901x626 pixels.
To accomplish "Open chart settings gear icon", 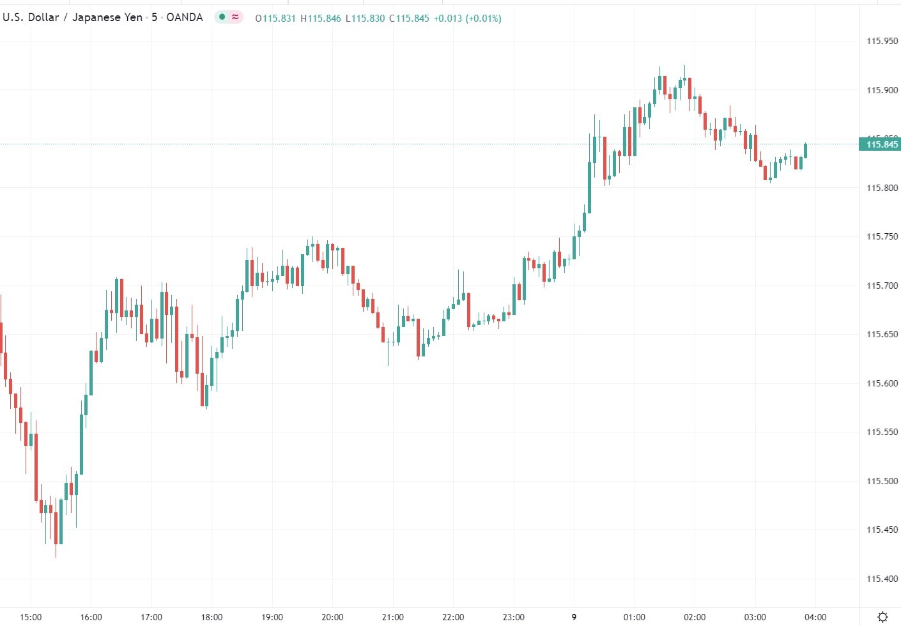I will click(x=882, y=617).
